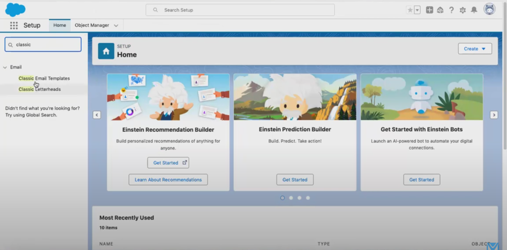This screenshot has height=250, width=507.
Task: Click the favorites star icon
Action: 410,10
